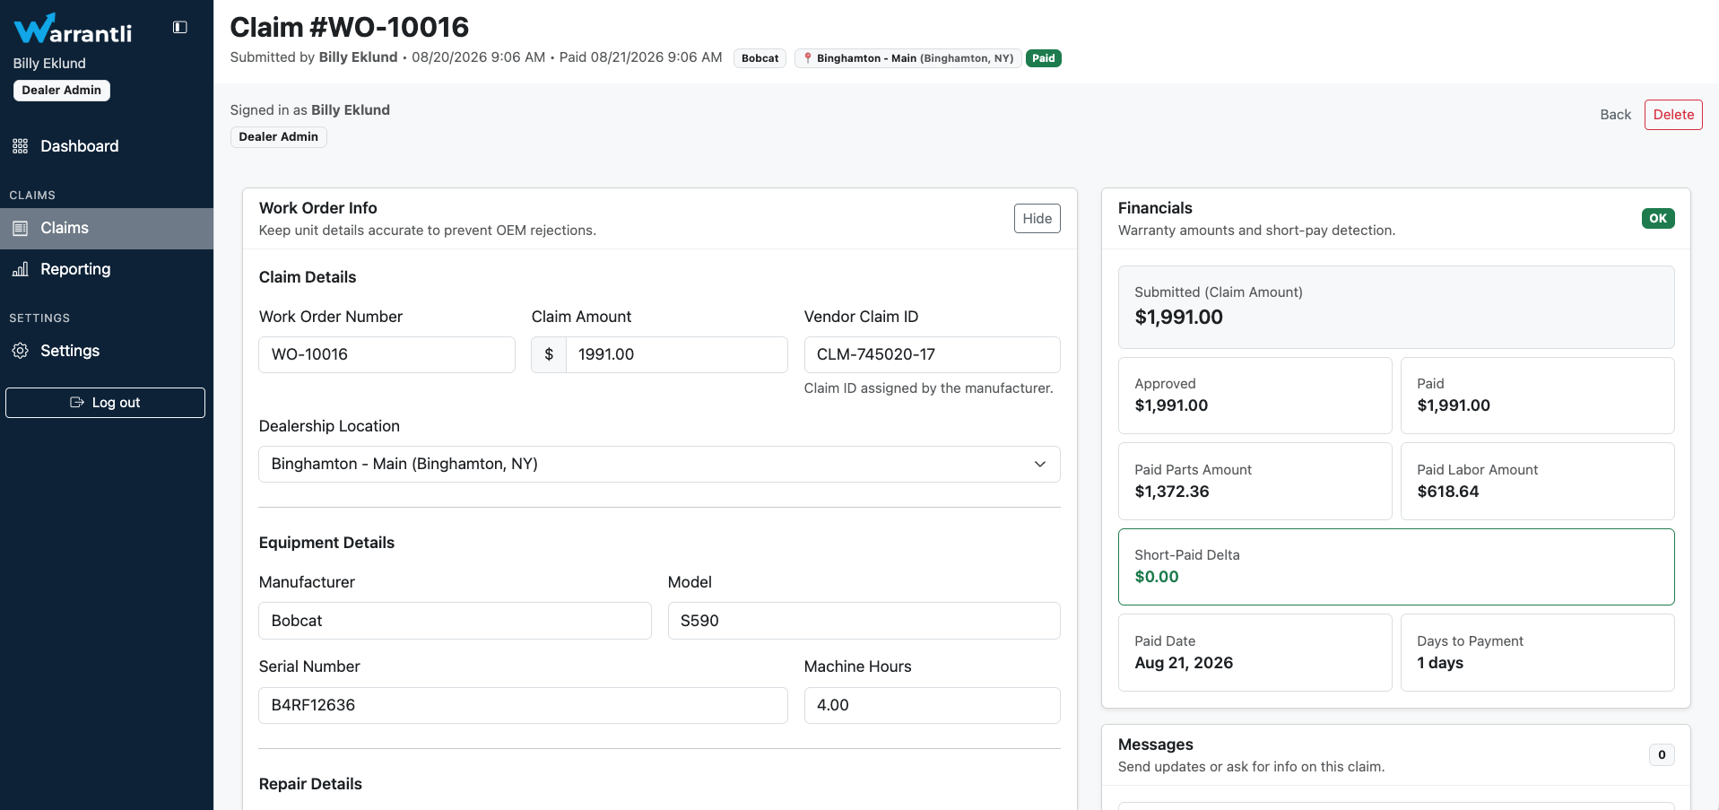
Task: Click the dropdown chevron for Binghamton location
Action: [1040, 464]
